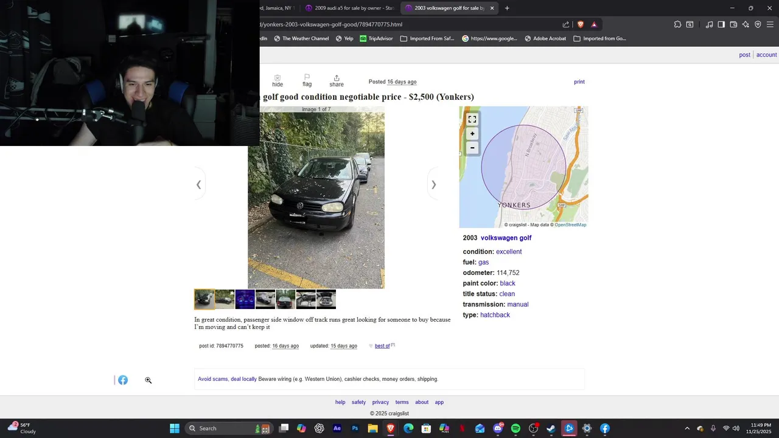
Task: Click the type hatchback link
Action: pos(495,315)
